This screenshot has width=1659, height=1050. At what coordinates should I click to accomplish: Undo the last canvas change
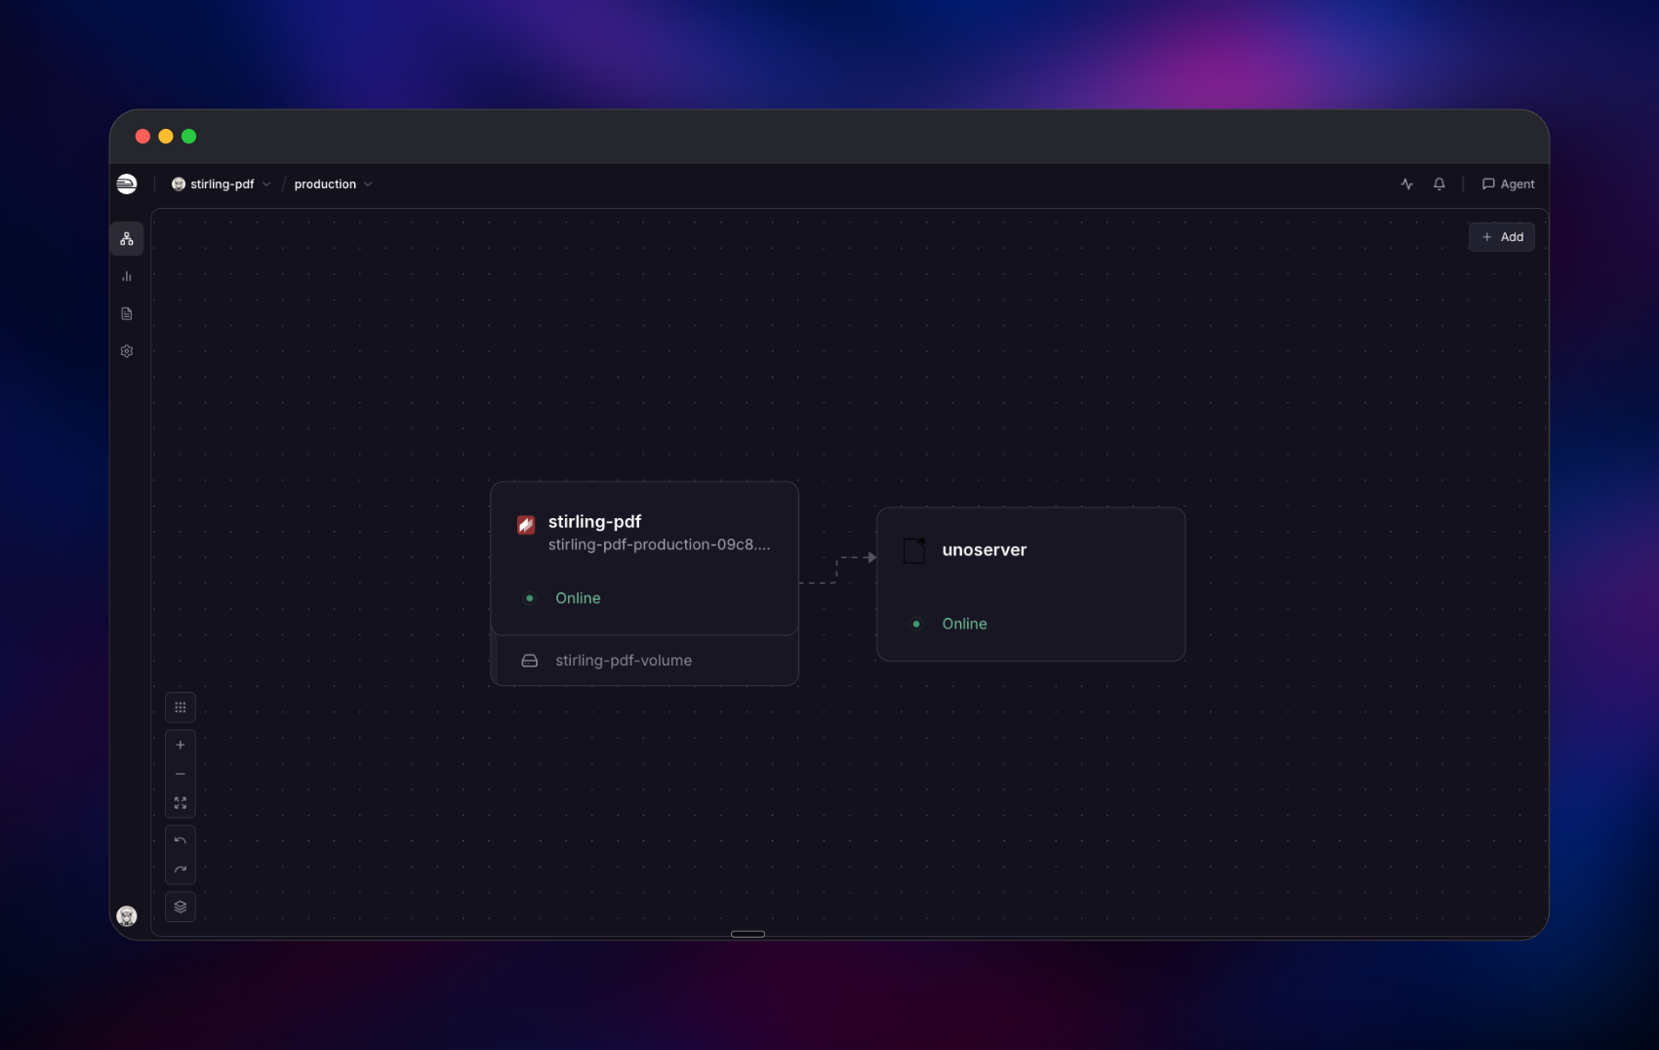point(181,840)
